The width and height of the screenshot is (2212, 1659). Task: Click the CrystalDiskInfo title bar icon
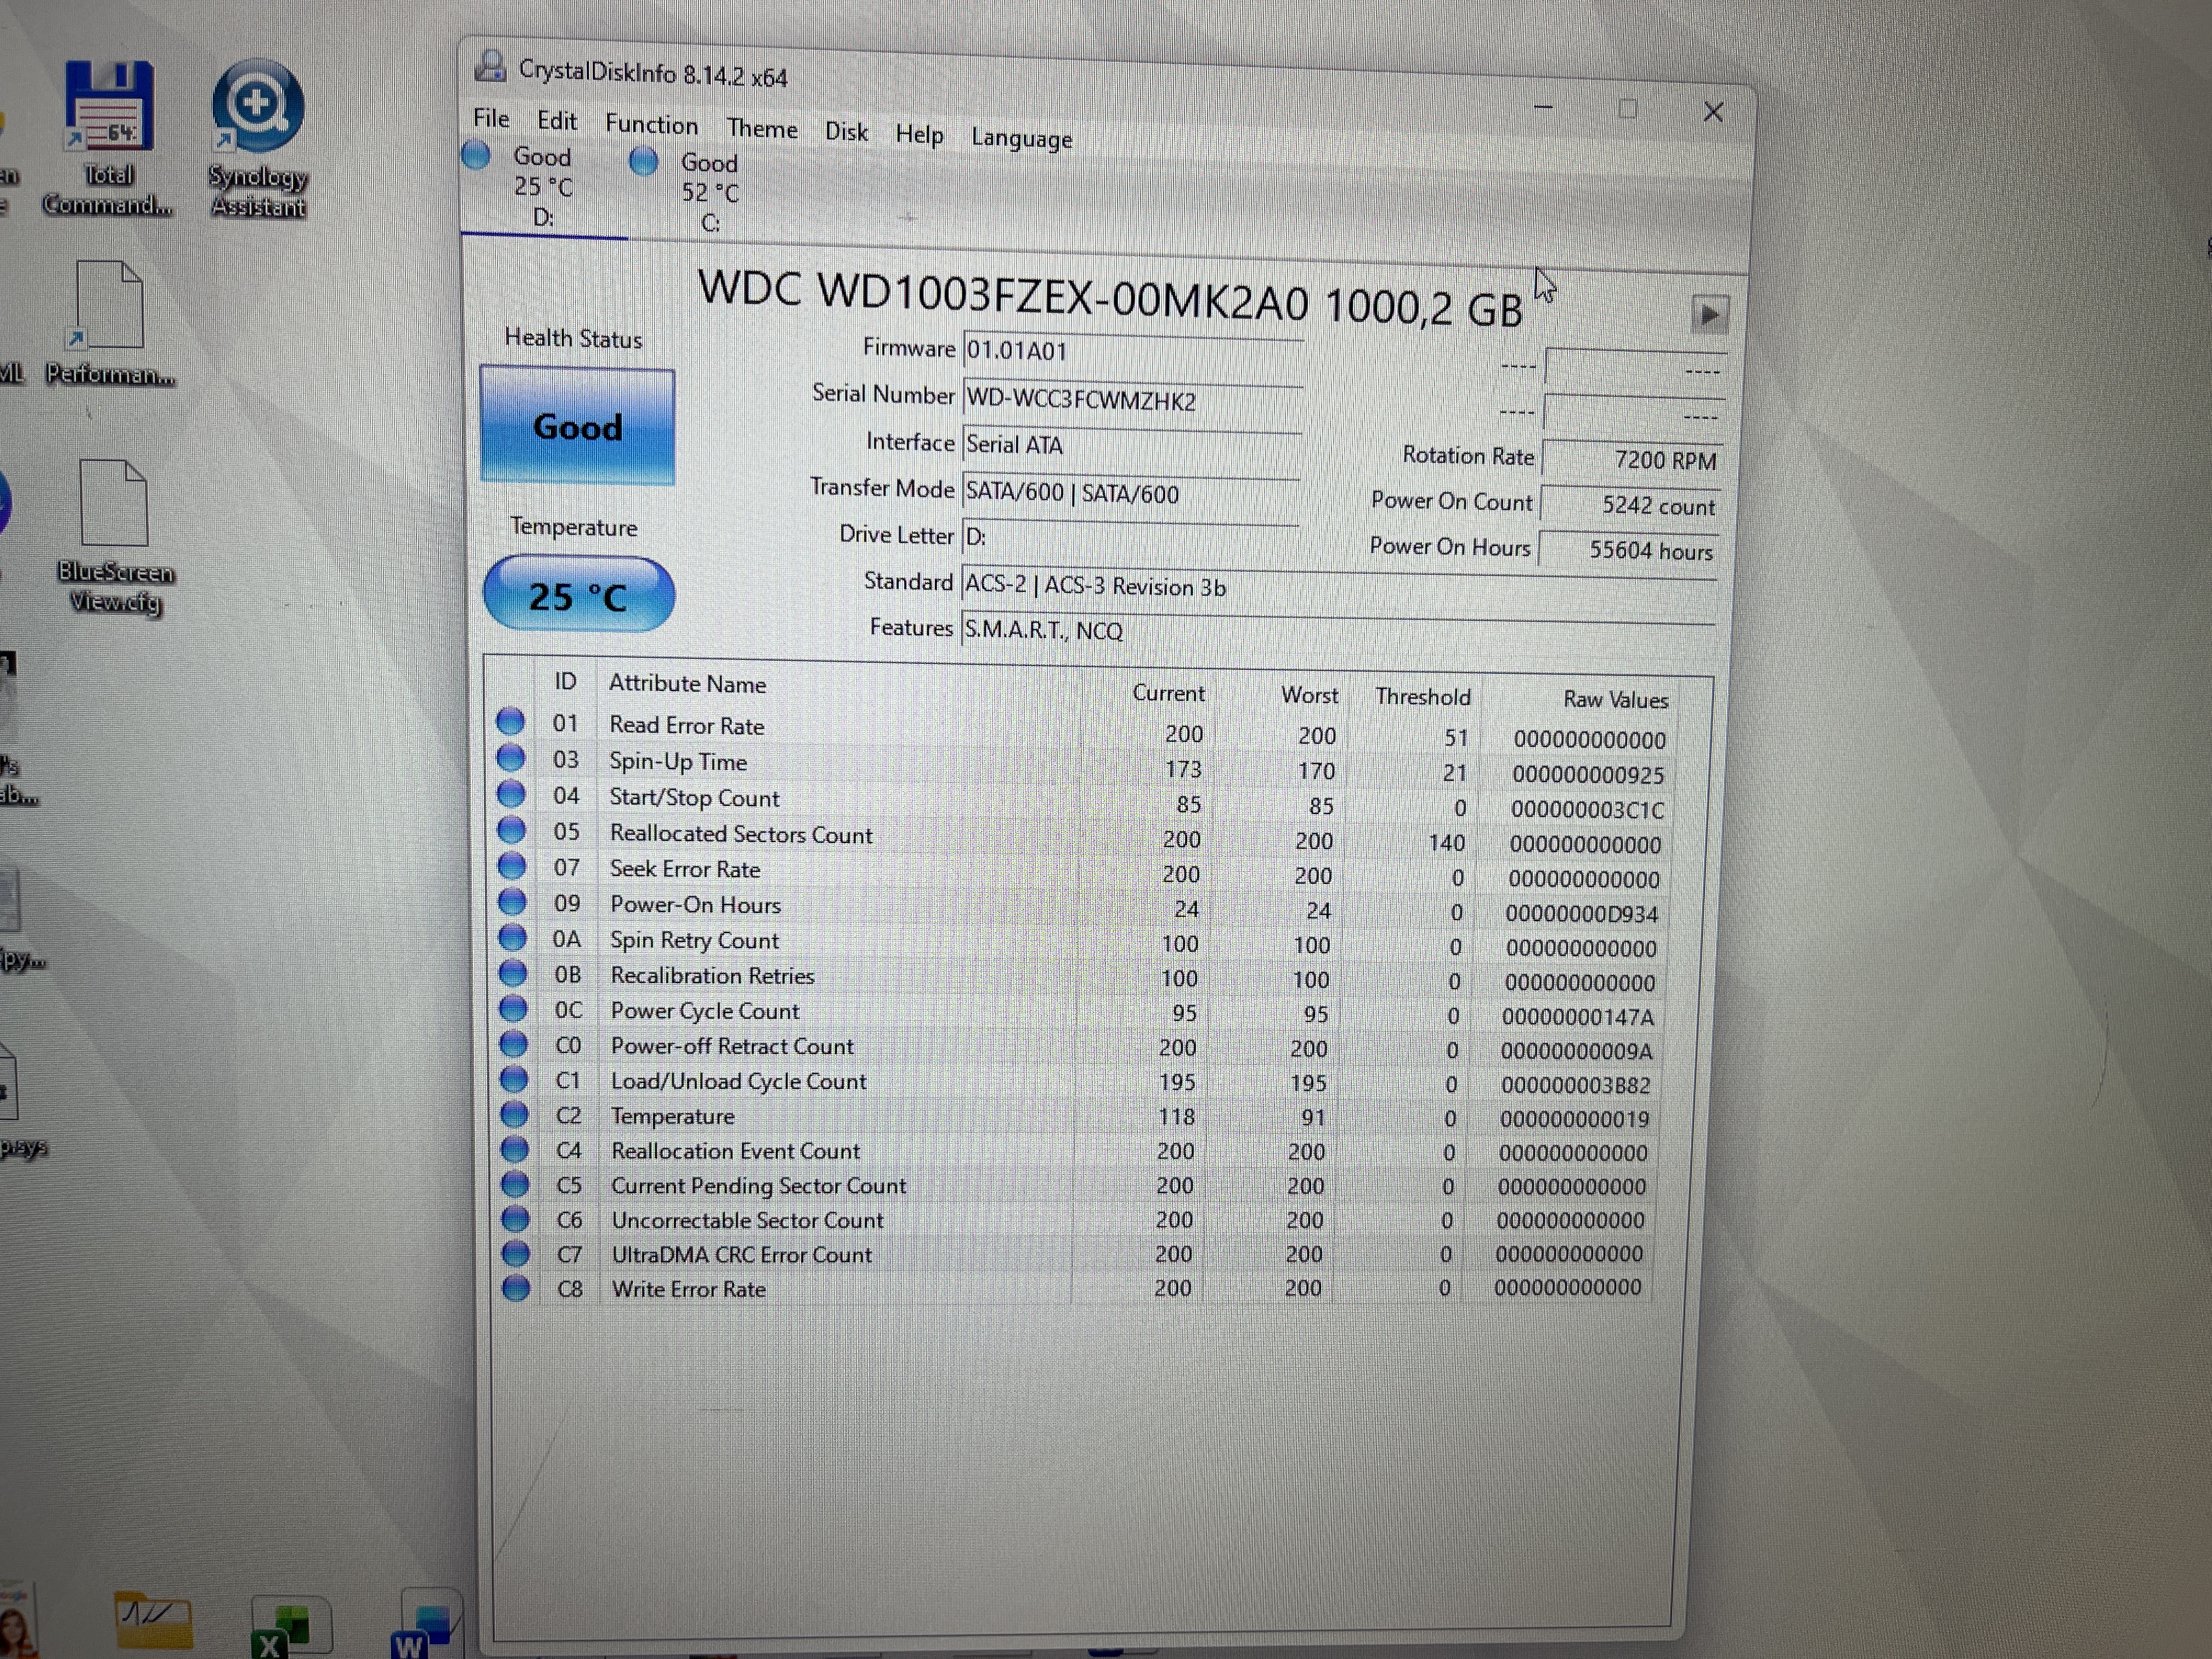[490, 66]
